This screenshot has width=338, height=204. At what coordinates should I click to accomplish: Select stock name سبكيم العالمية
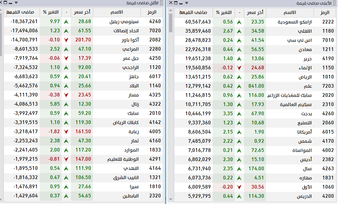pyautogui.click(x=296, y=105)
